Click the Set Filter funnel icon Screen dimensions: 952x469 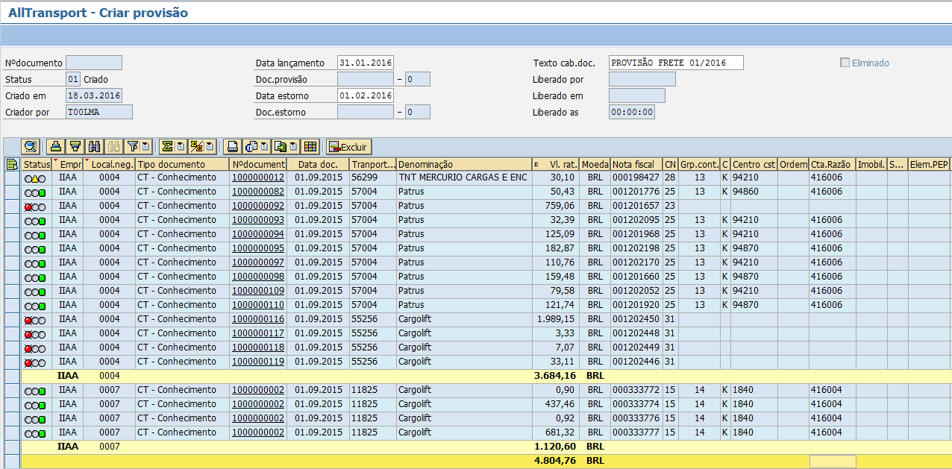(x=132, y=147)
